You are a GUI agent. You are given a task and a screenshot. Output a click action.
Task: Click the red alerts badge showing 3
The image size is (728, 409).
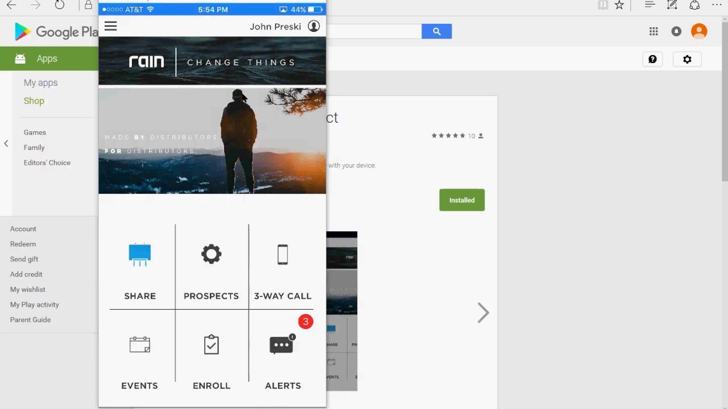coord(305,322)
